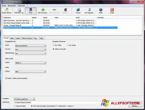Expand the Profil dropdown
The width and height of the screenshot is (145, 110).
pos(31,46)
